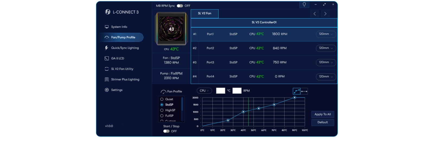This screenshot has height=142, width=434.
Task: Expand the CPU temperature source dropdown
Action: coord(204,91)
